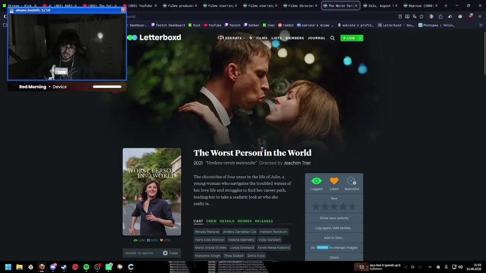The image size is (486, 273).
Task: Click the Share option
Action: point(334,257)
